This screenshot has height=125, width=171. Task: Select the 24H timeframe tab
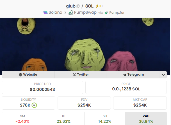[146, 119]
